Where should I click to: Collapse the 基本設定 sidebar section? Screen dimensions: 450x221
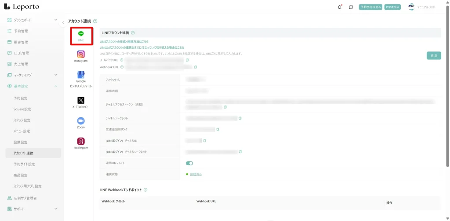[x=55, y=86]
